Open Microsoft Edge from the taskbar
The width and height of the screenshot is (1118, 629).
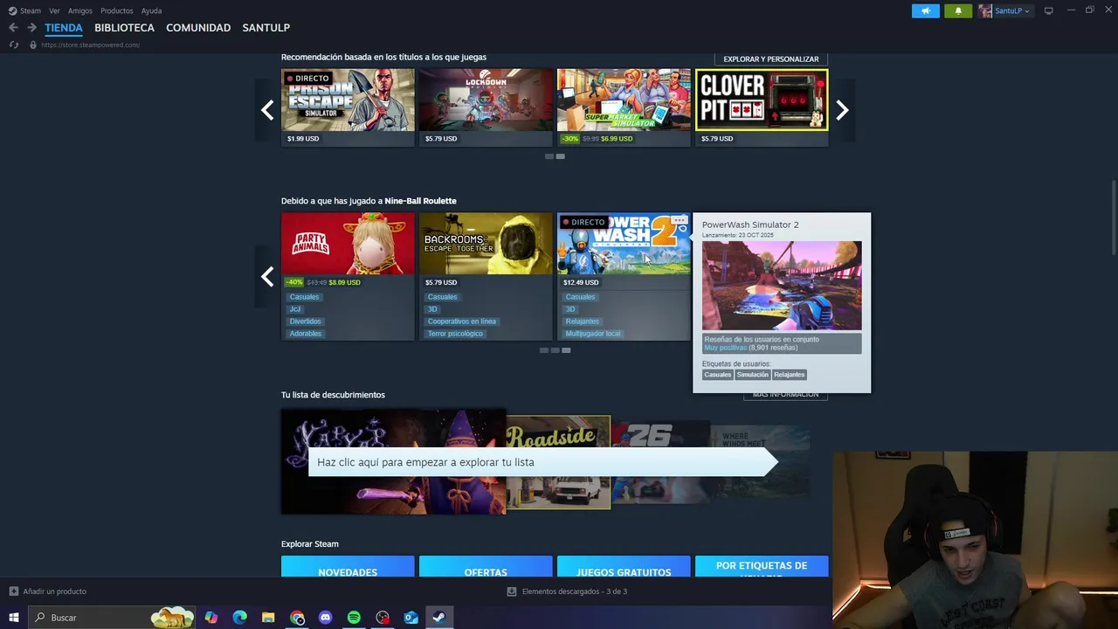coord(240,618)
